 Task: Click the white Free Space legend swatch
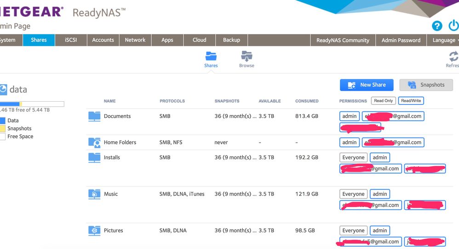point(3,137)
